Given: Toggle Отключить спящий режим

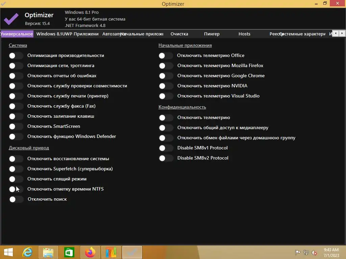Looking at the screenshot, I should pyautogui.click(x=16, y=179).
